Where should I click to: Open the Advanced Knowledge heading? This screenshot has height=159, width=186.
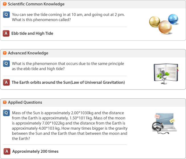pyautogui.click(x=28, y=53)
